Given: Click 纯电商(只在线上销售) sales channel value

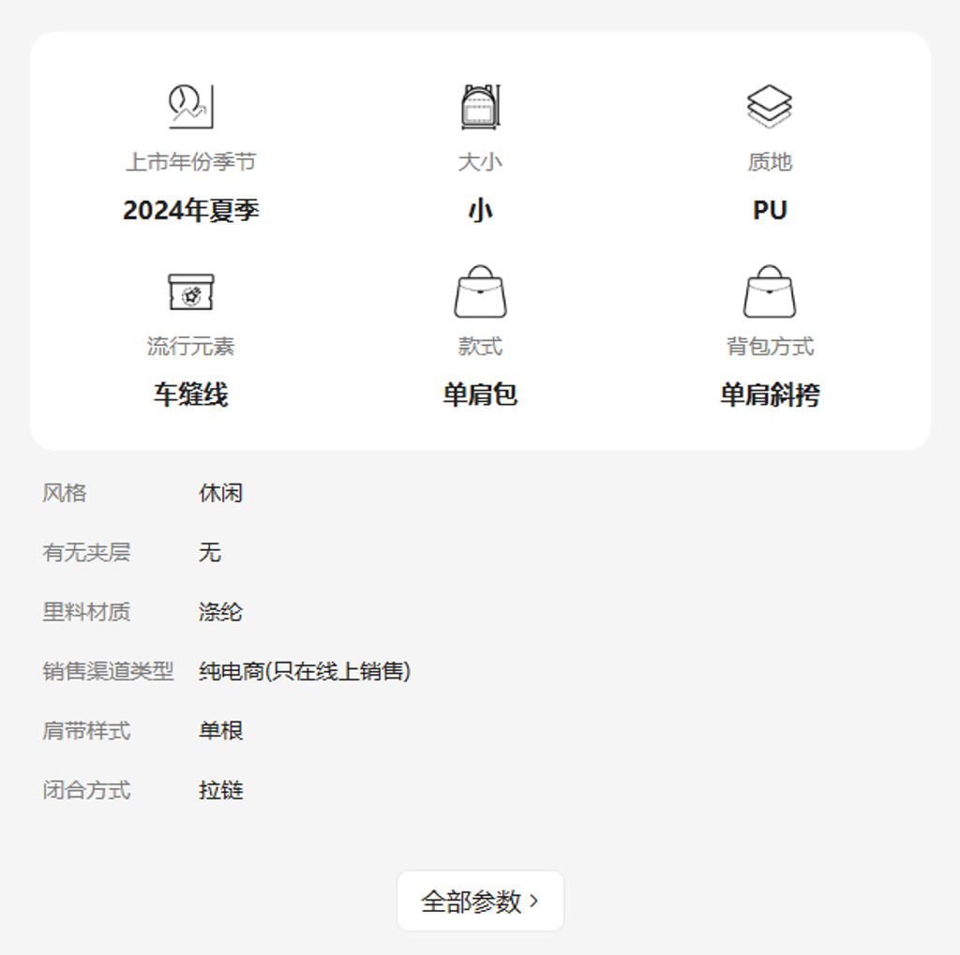Looking at the screenshot, I should coord(305,671).
